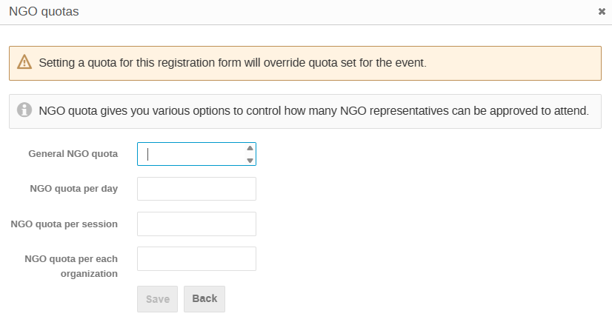612x325 pixels.
Task: Close the NGO quotas dialog
Action: pos(602,12)
